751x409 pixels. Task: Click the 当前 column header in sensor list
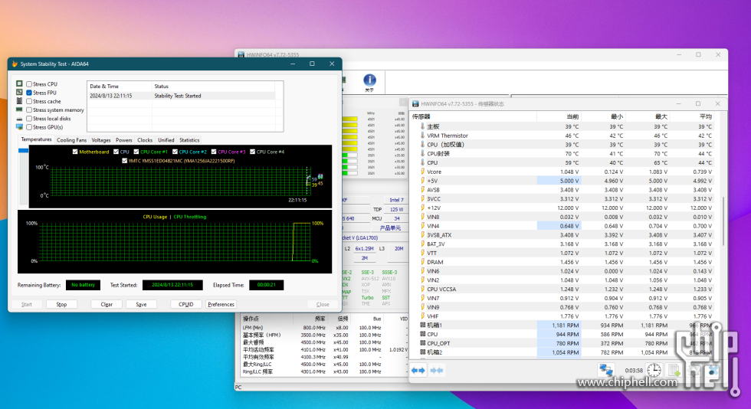559,116
